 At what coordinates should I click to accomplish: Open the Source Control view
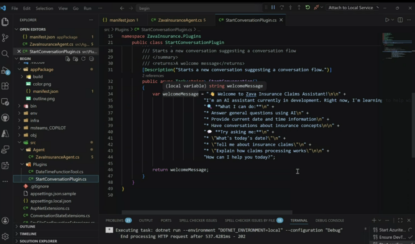[x=5, y=38]
